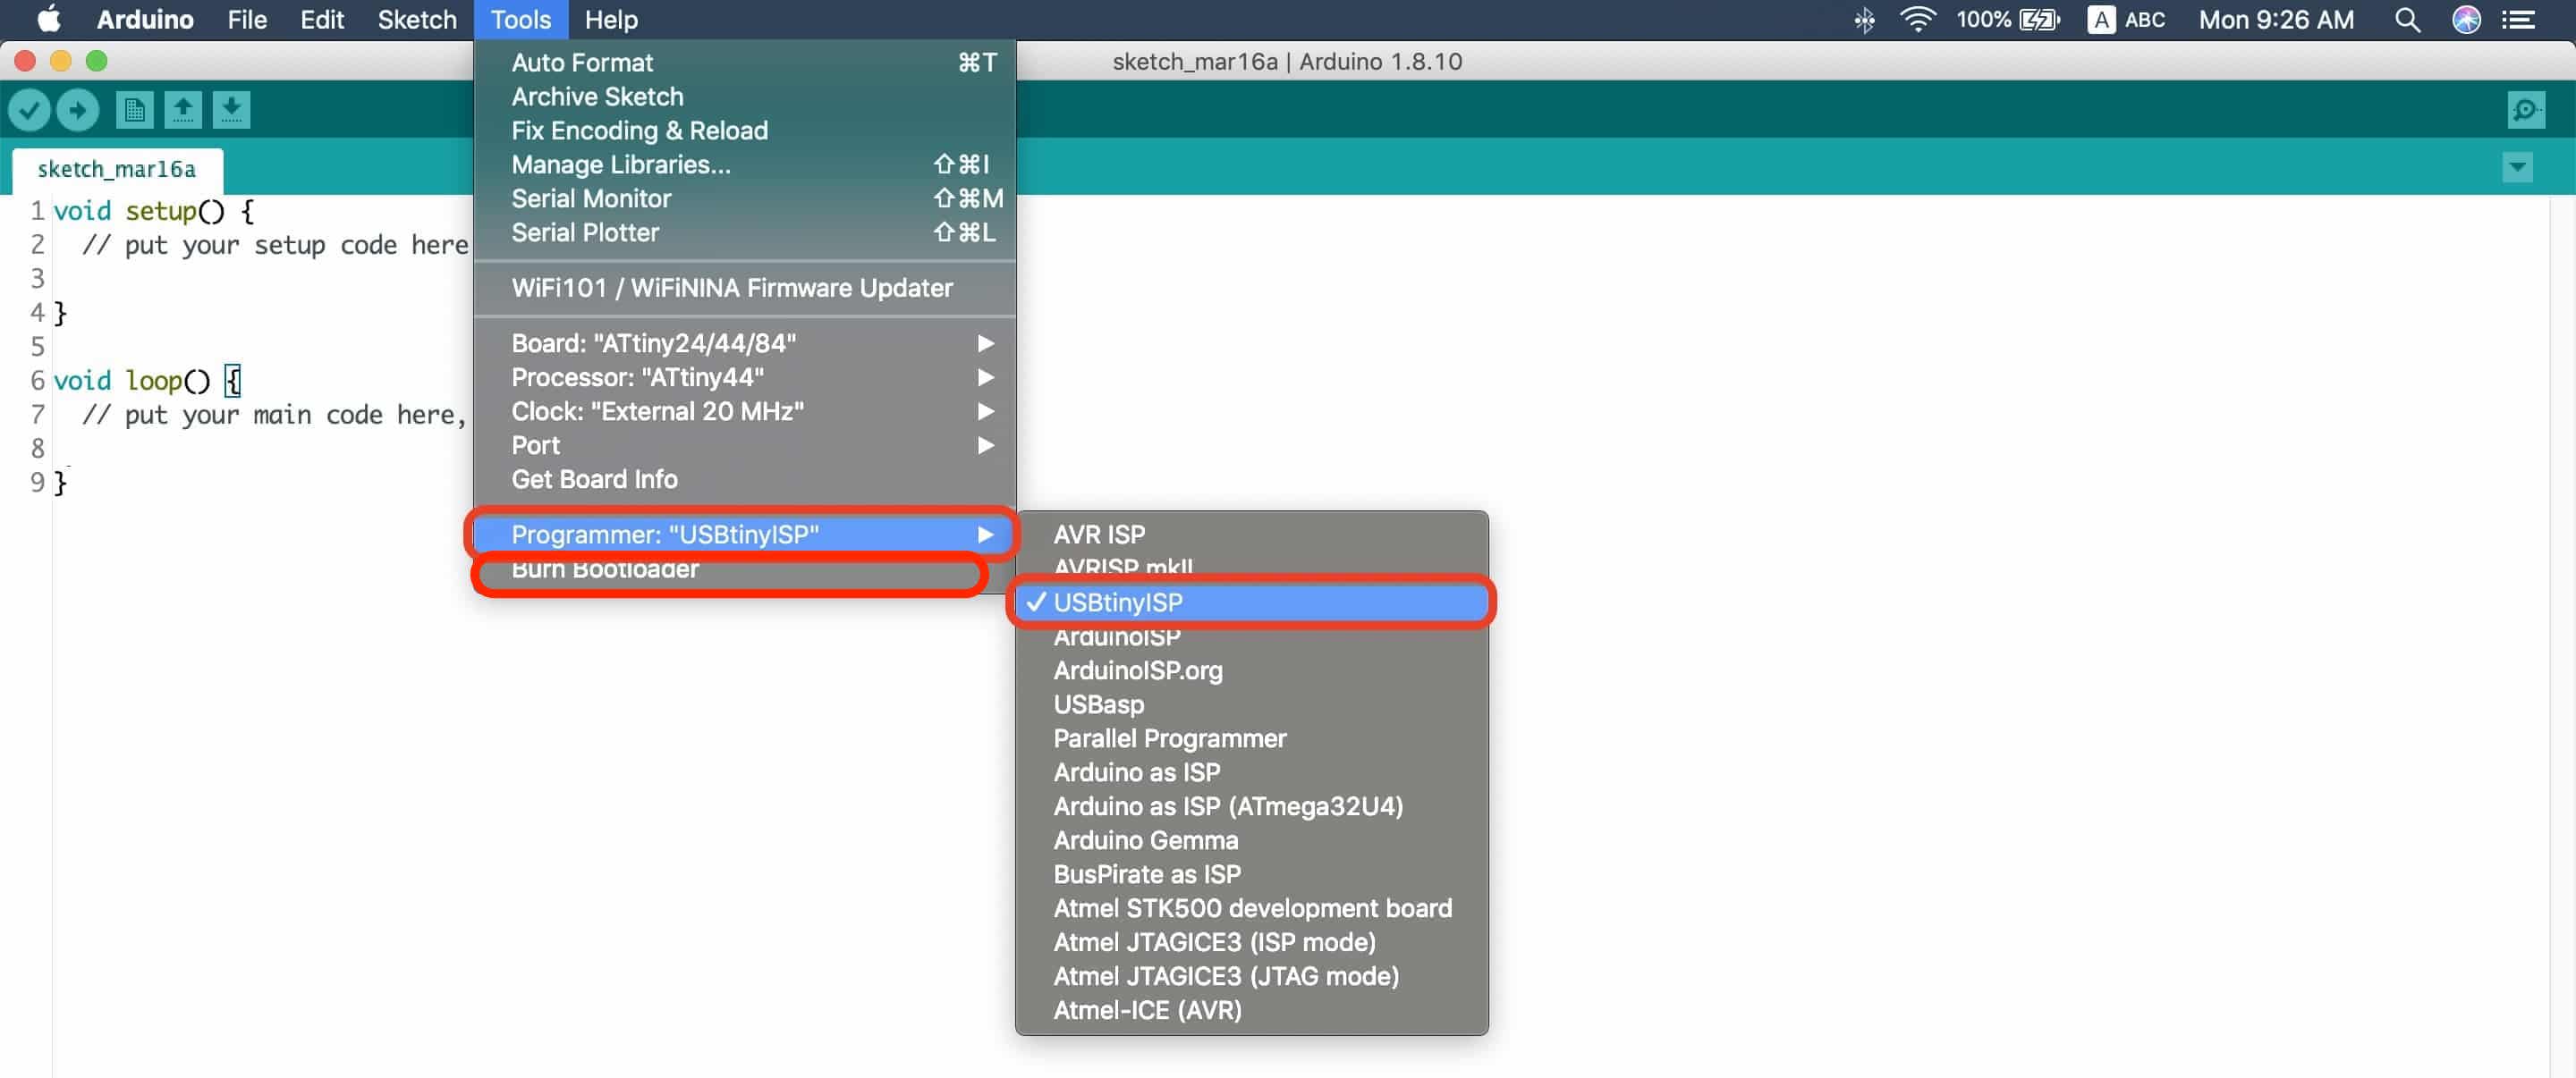Open Serial Plotter

pyautogui.click(x=745, y=232)
